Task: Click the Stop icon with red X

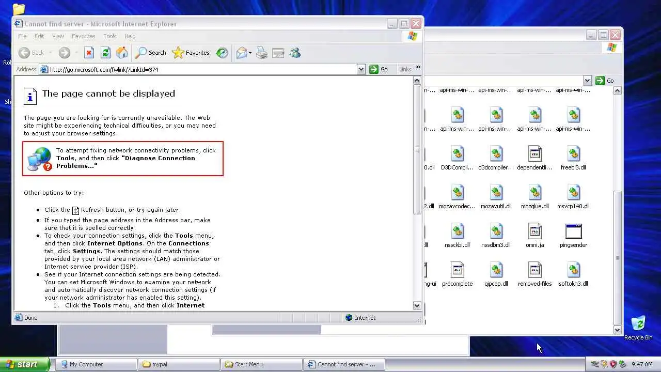Action: tap(89, 53)
